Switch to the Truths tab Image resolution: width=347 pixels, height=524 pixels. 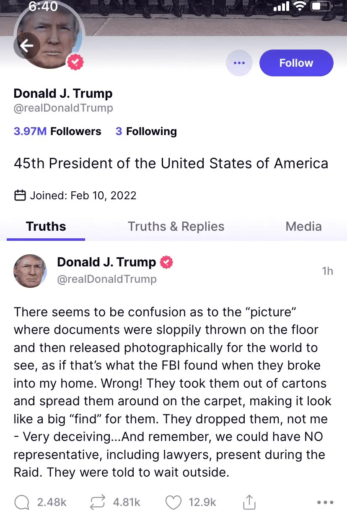tap(46, 227)
